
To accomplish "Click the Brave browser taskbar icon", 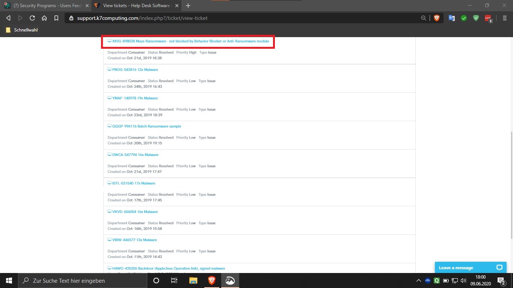I will [211, 280].
